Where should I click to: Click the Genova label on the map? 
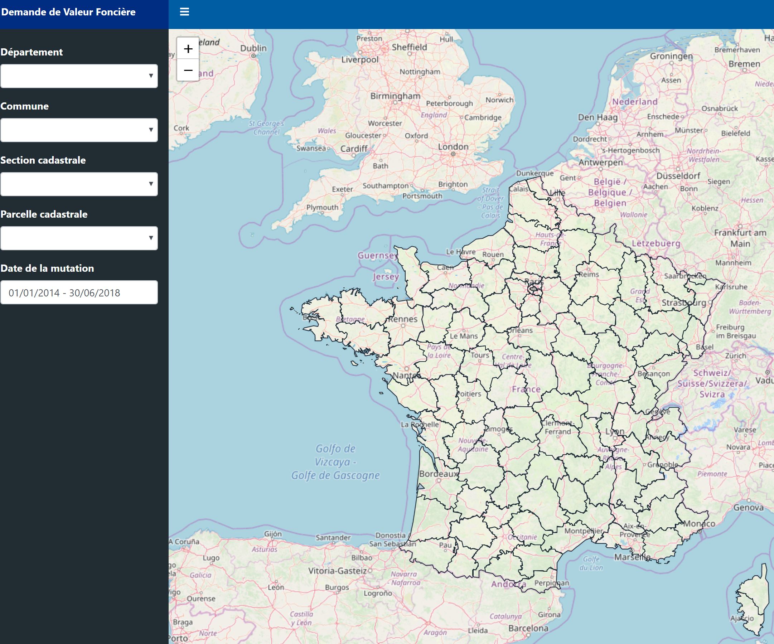point(749,507)
